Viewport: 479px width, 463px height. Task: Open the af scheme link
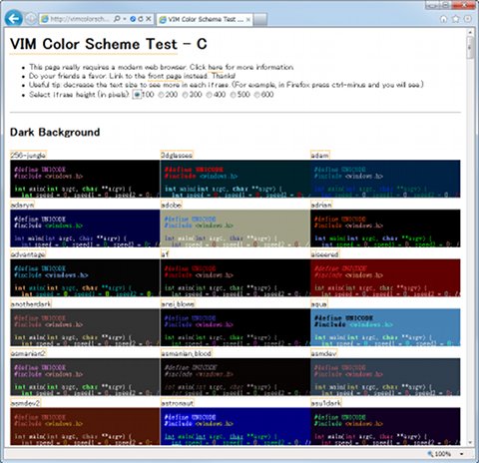165,254
